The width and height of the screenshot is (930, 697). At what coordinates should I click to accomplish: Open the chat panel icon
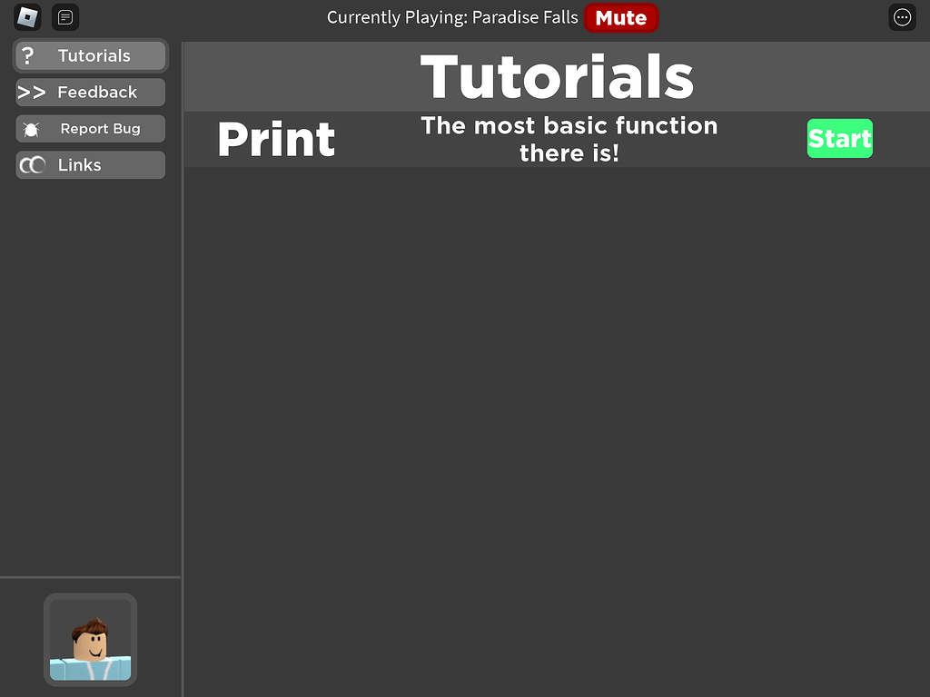tap(64, 17)
